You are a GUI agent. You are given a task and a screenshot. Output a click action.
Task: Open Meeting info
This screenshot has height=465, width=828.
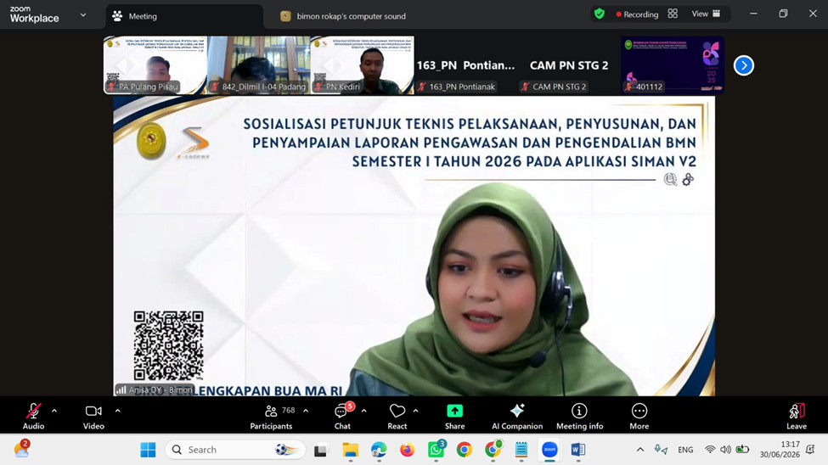pyautogui.click(x=579, y=416)
